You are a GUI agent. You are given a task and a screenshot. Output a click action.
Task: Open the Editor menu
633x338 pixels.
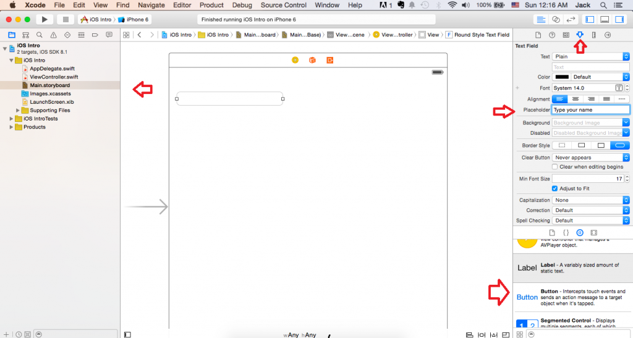182,5
